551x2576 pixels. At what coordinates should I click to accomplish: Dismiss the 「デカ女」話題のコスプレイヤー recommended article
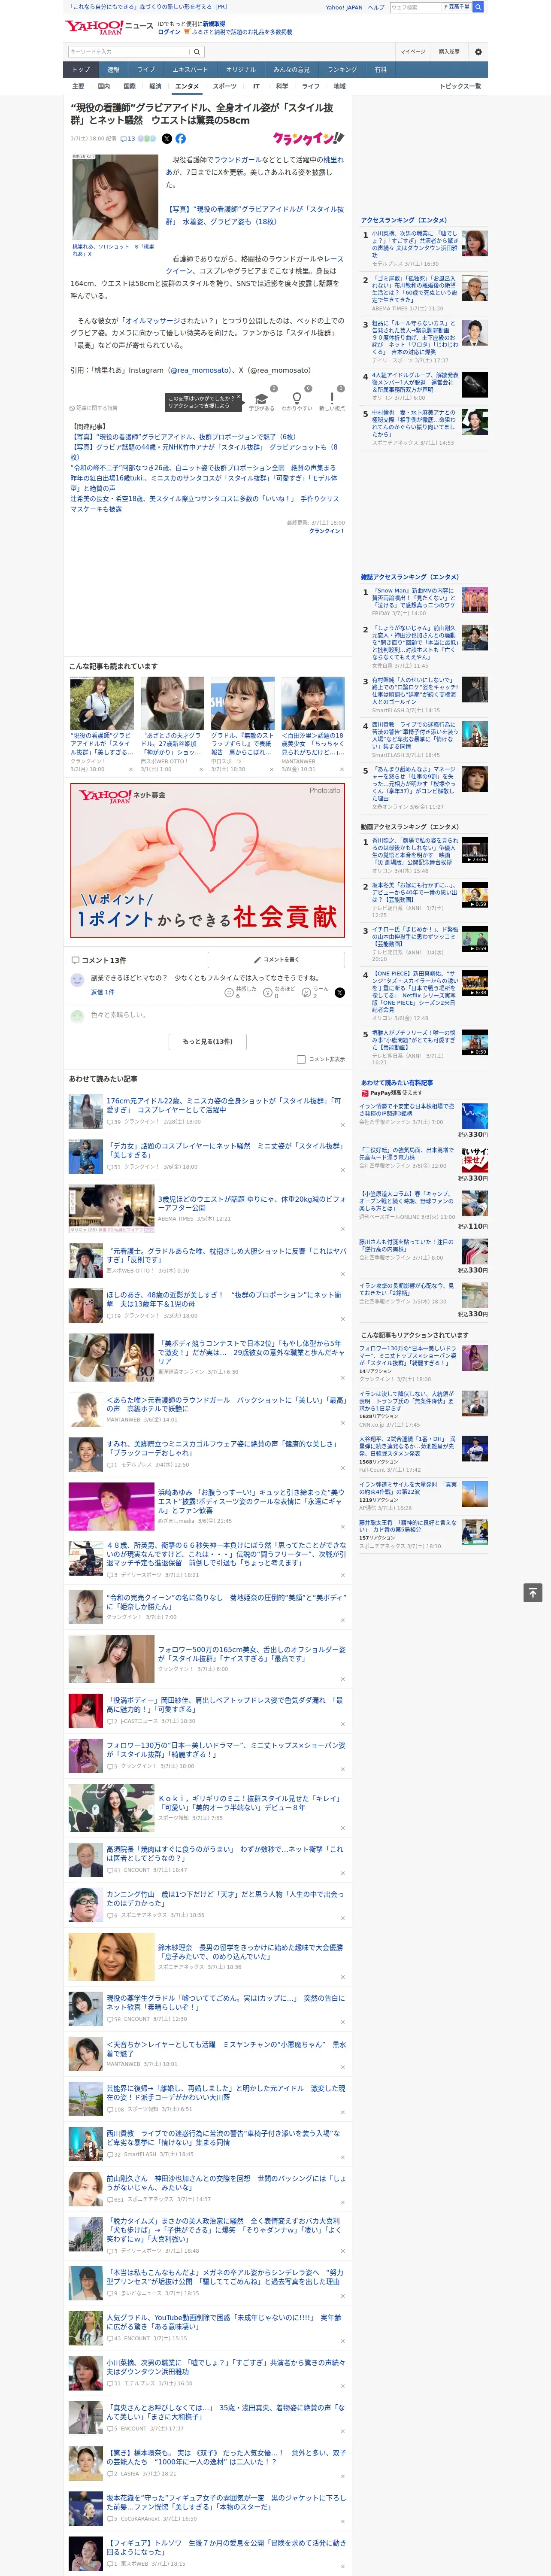click(x=342, y=1169)
